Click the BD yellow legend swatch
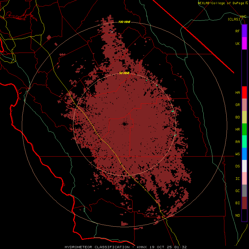Screen dimensions: 249x249 coord(244,117)
